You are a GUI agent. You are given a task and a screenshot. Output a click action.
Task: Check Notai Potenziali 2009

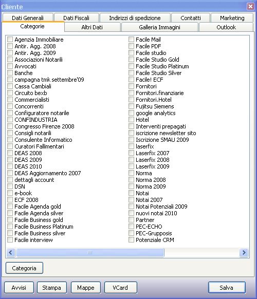pos(131,207)
